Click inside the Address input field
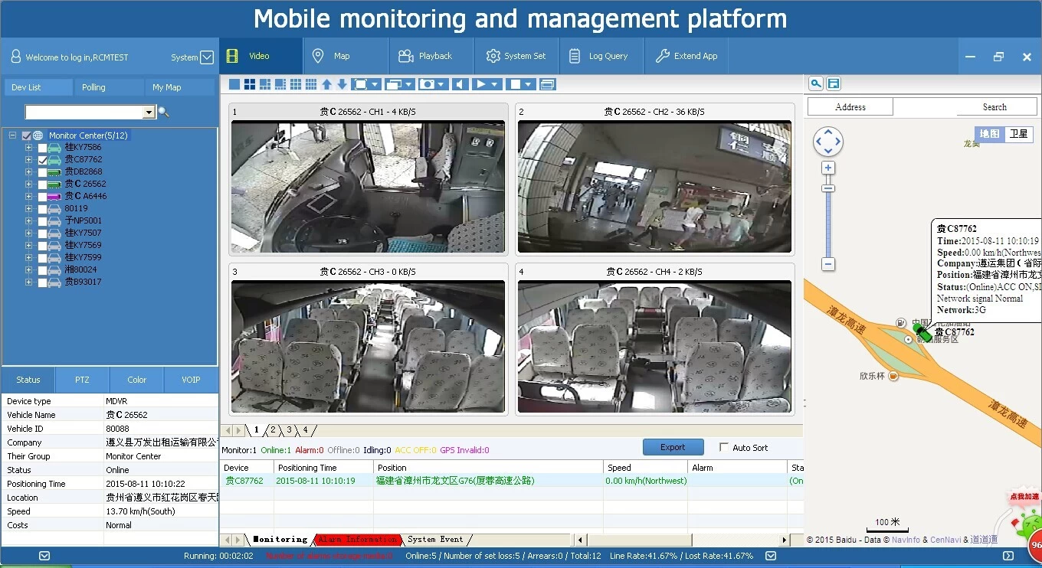The height and width of the screenshot is (568, 1042). [849, 106]
